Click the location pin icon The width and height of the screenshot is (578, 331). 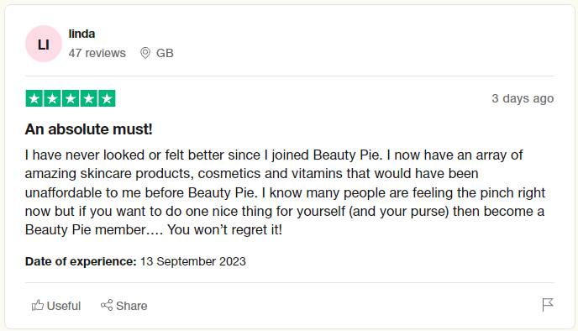coord(145,53)
